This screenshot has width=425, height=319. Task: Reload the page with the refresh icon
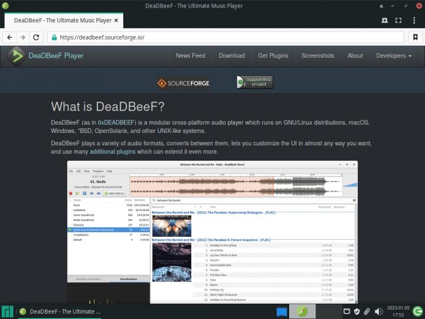[x=36, y=37]
